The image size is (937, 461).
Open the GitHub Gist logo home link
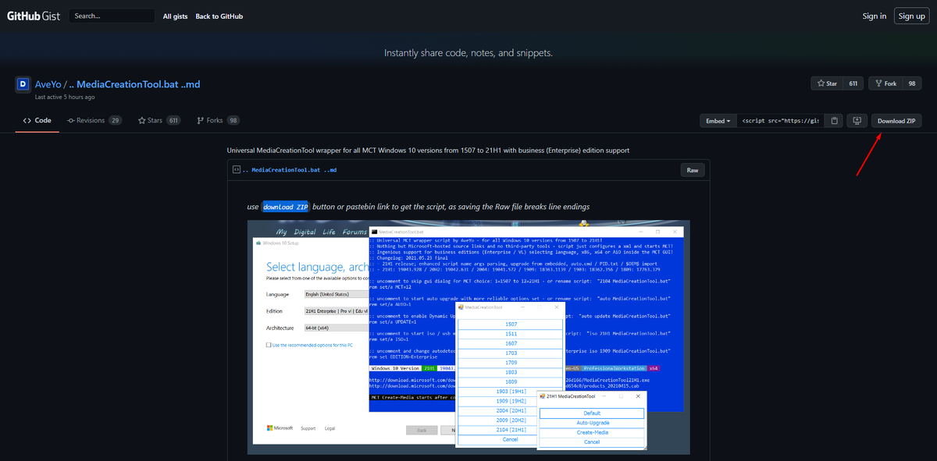pyautogui.click(x=34, y=16)
